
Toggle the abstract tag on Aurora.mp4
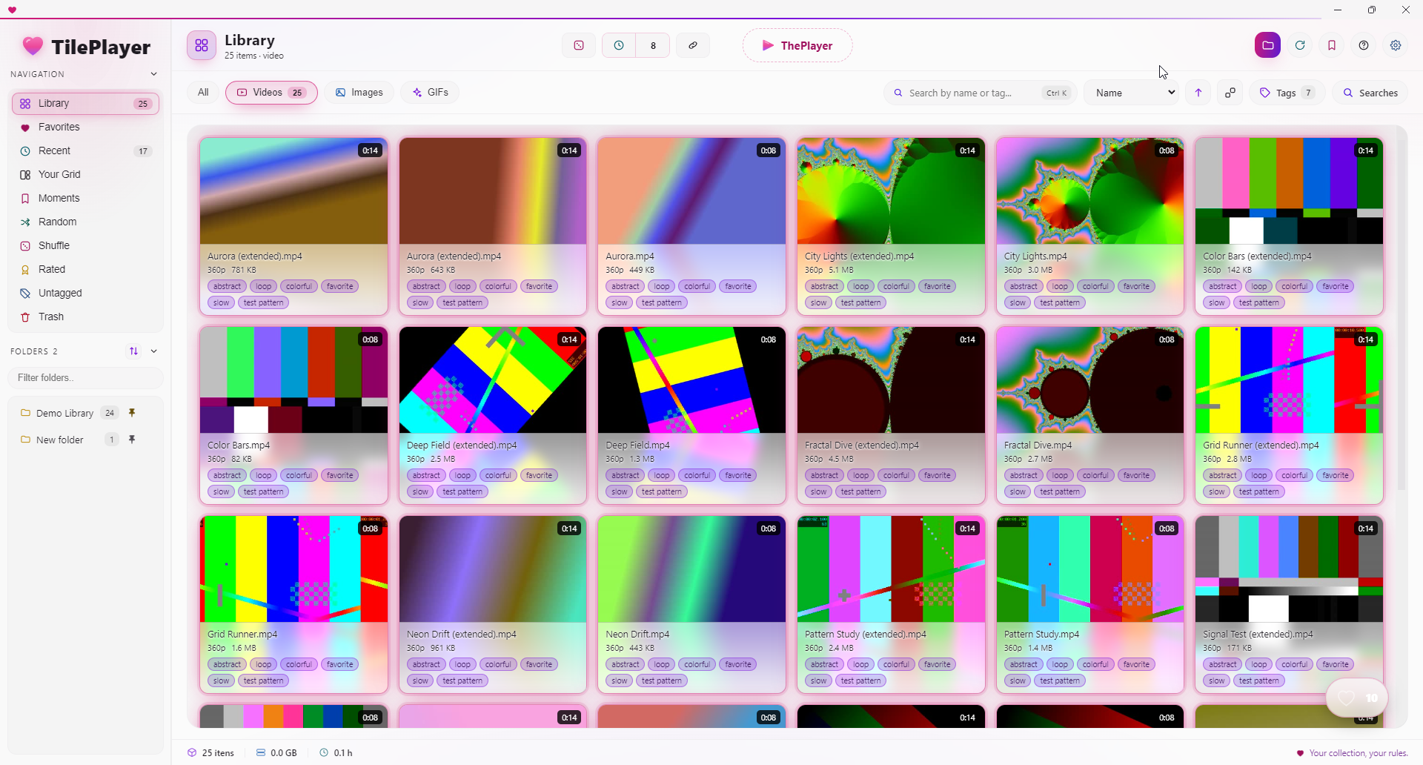(x=626, y=286)
